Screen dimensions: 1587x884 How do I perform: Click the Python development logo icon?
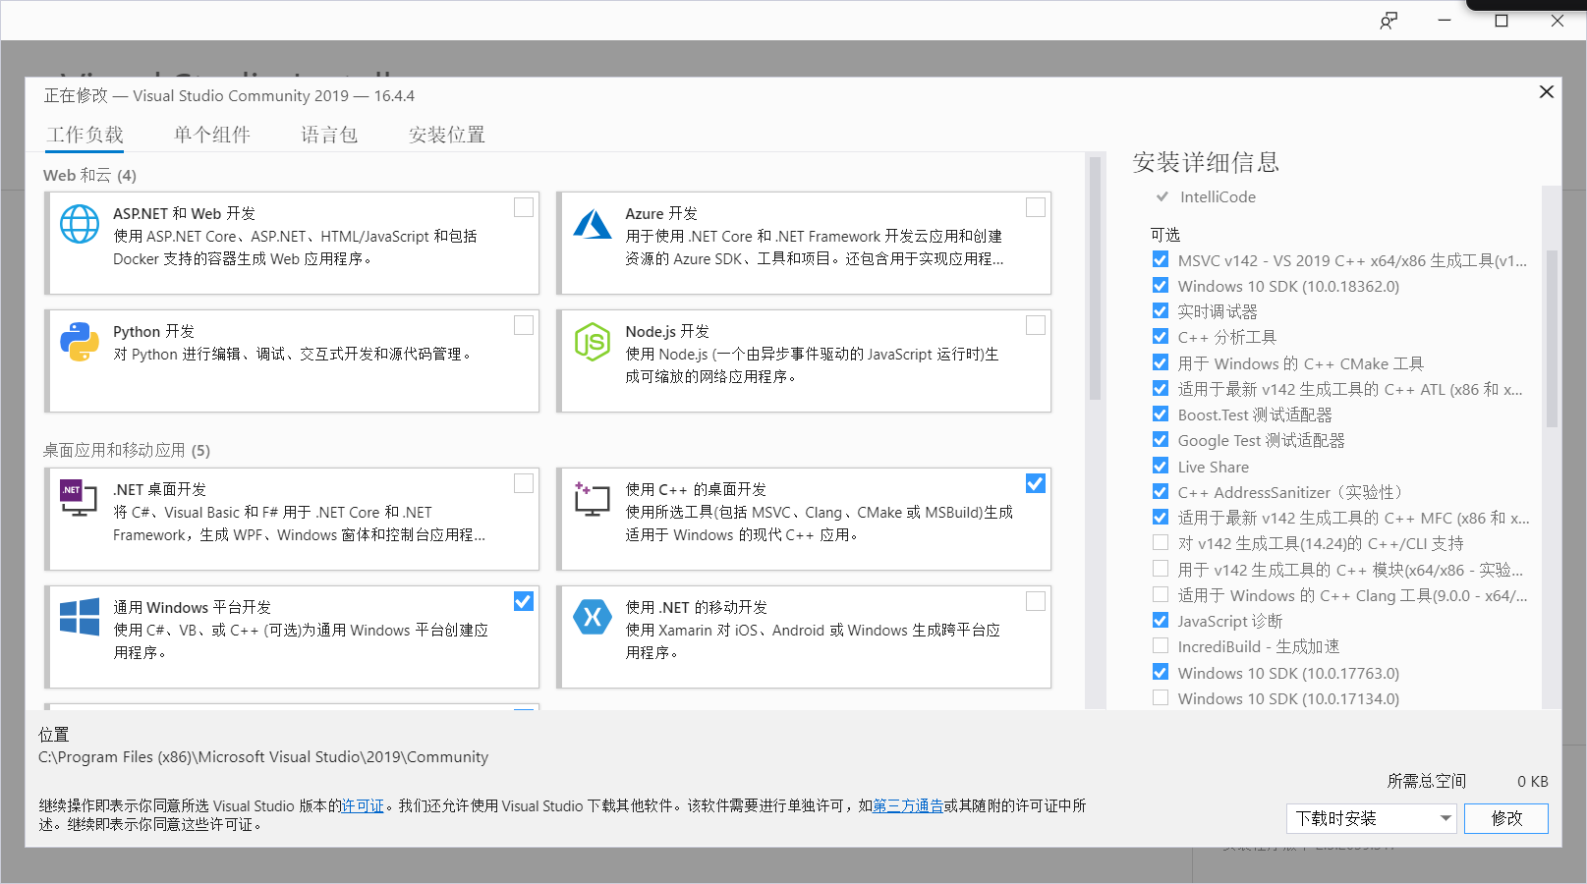point(80,342)
